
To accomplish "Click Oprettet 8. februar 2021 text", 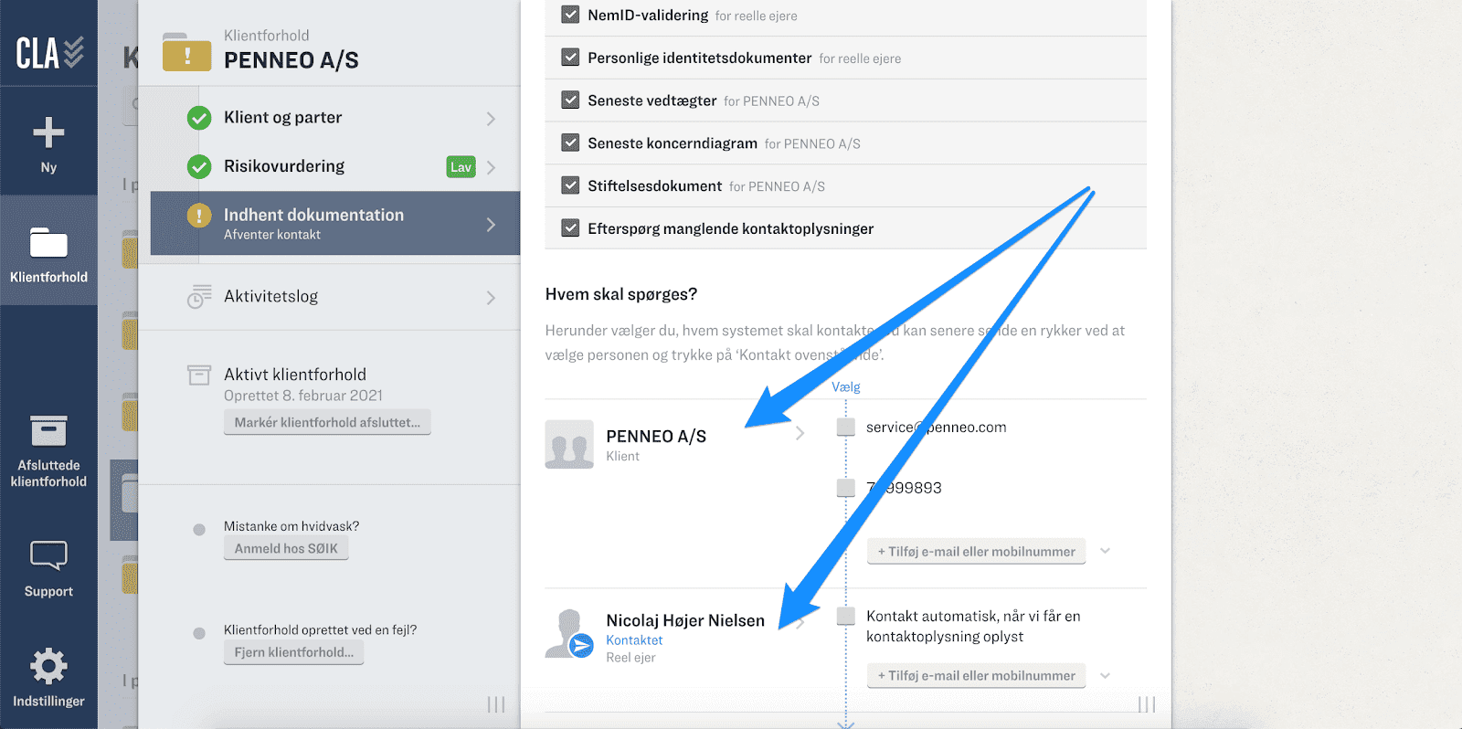I will [x=303, y=396].
